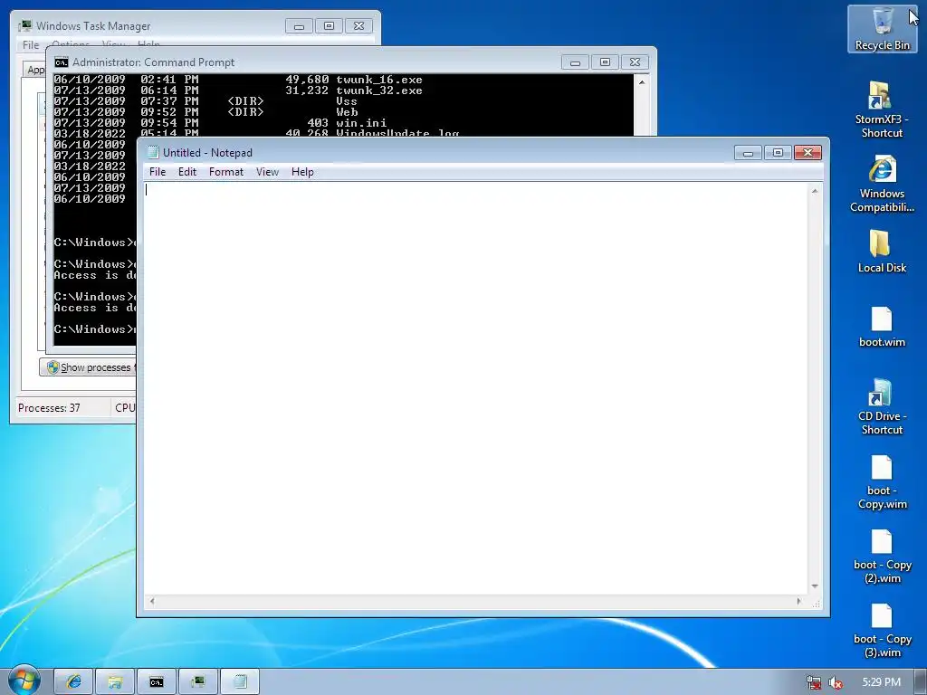Select the Windows Compatibili... Internet Explorer icon

coord(882,184)
